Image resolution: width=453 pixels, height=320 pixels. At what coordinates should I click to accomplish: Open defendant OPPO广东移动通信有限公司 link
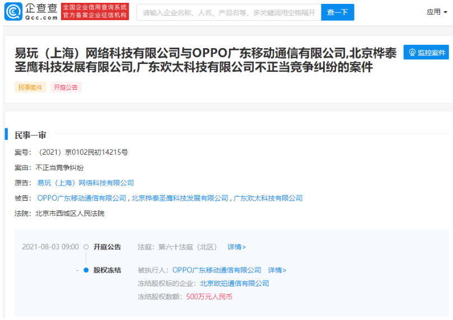click(x=82, y=198)
